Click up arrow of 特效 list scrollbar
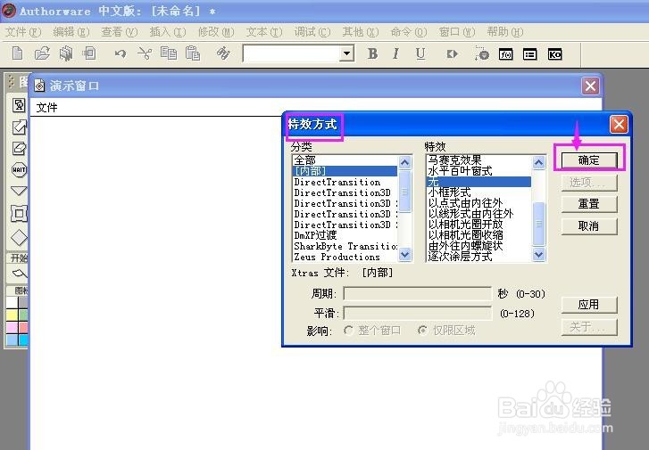649x450 pixels. pyautogui.click(x=538, y=162)
